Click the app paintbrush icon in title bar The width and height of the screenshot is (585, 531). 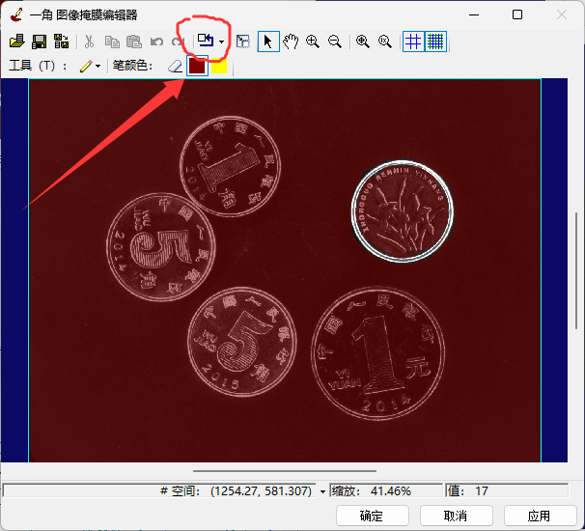pyautogui.click(x=16, y=14)
